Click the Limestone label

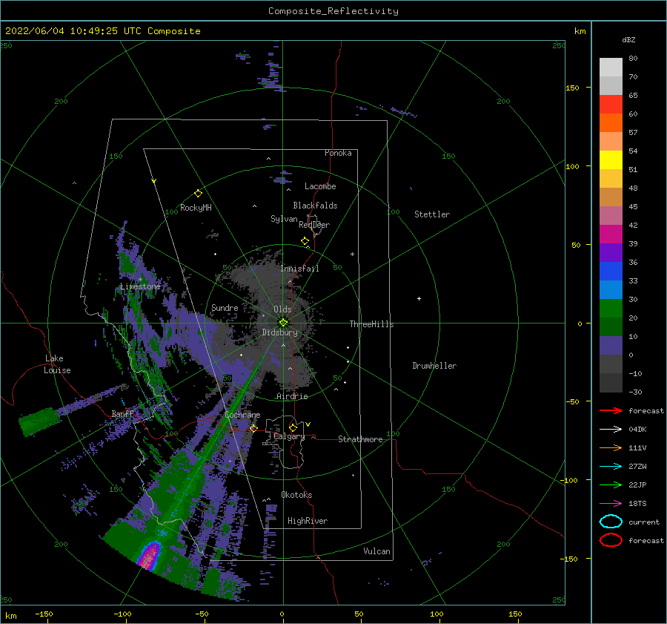pyautogui.click(x=140, y=286)
